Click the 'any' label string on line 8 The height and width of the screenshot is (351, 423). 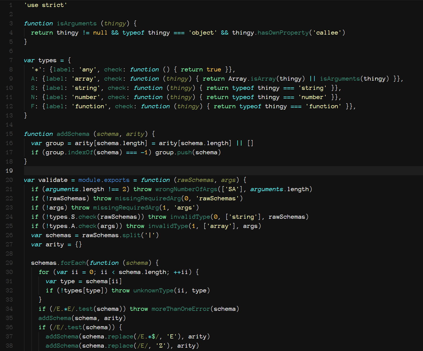coord(87,69)
